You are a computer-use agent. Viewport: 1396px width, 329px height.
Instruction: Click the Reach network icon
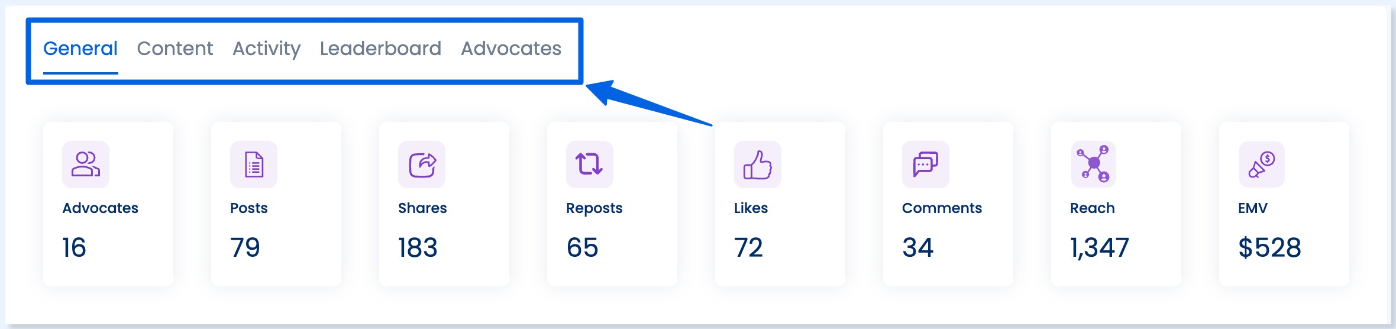coord(1094,164)
